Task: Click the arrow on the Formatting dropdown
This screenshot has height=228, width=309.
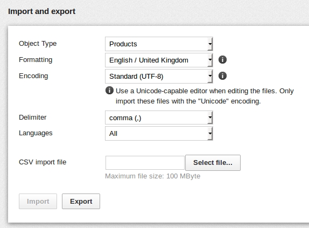Action: pyautogui.click(x=210, y=60)
